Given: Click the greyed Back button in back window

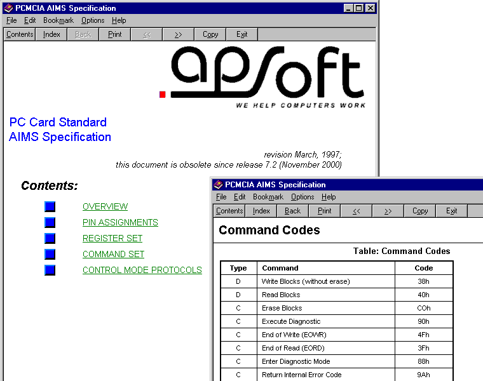Looking at the screenshot, I should click(83, 34).
